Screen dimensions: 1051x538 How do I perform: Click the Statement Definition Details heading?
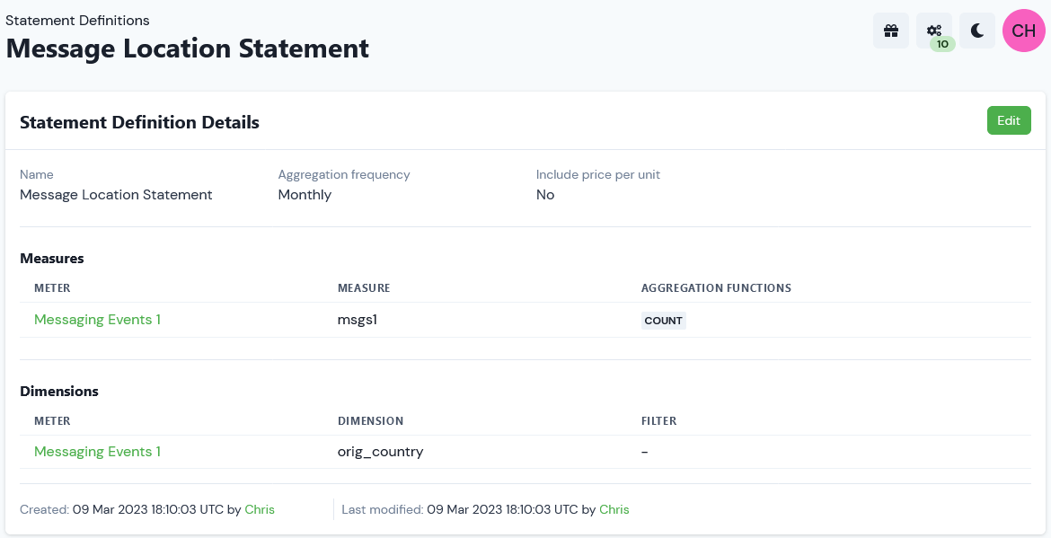(139, 122)
